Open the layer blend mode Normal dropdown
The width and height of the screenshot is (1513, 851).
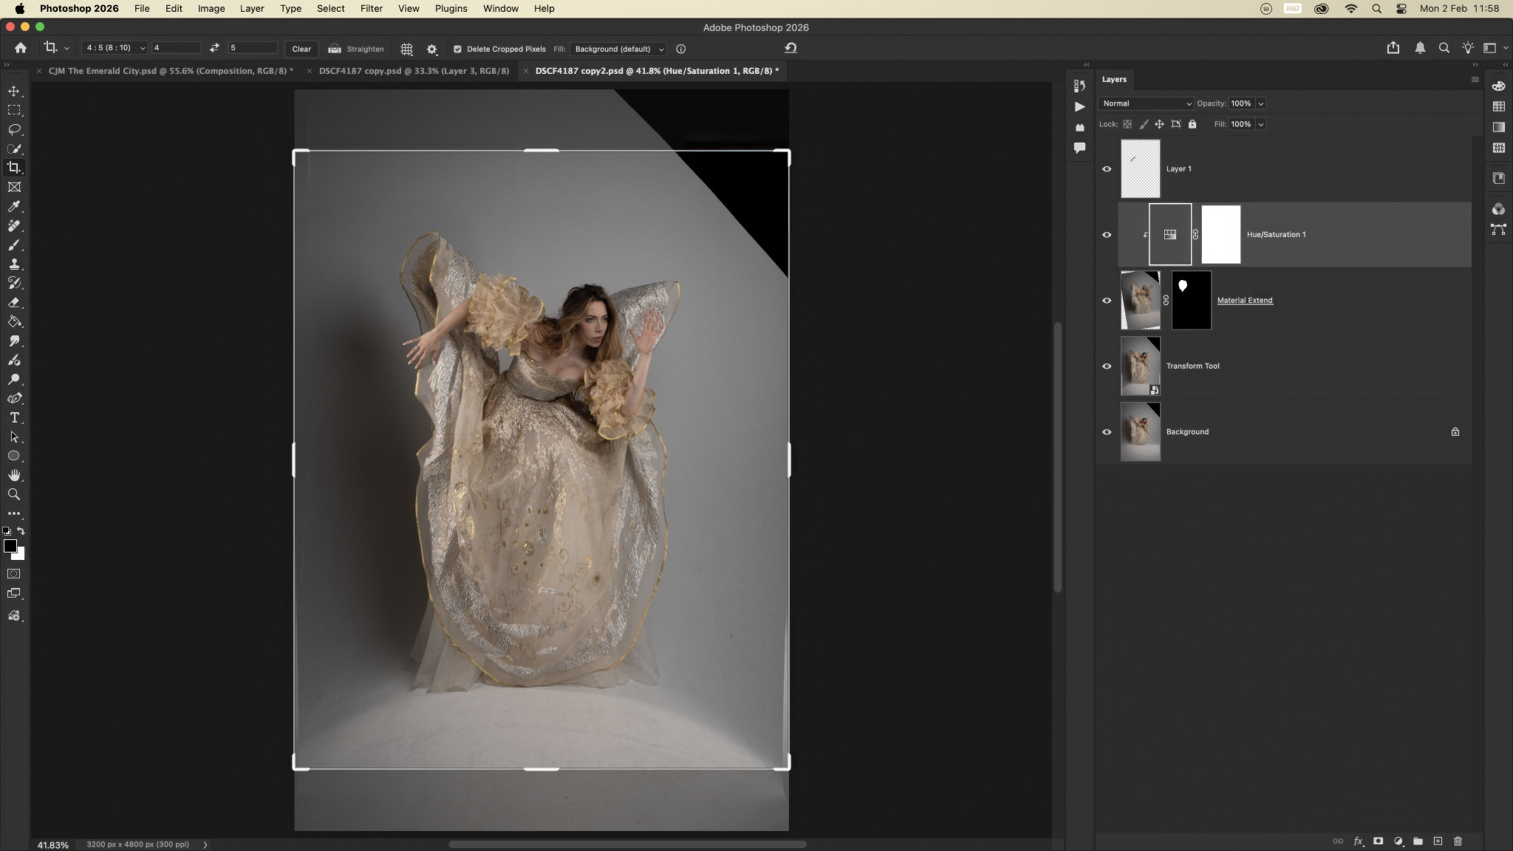point(1145,103)
